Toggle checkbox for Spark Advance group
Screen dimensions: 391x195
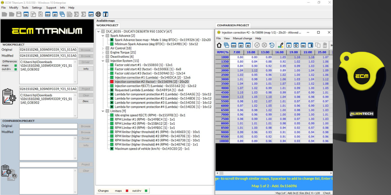click(x=108, y=35)
